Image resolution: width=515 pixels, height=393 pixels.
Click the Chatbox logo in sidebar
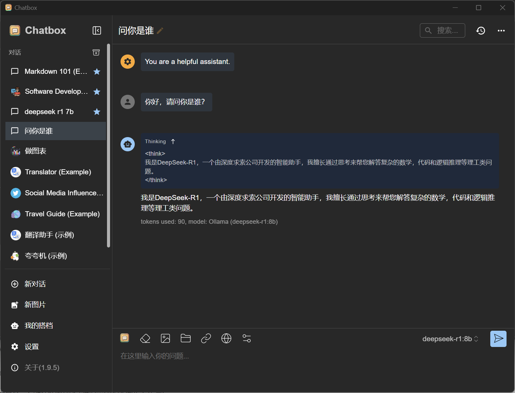[15, 30]
